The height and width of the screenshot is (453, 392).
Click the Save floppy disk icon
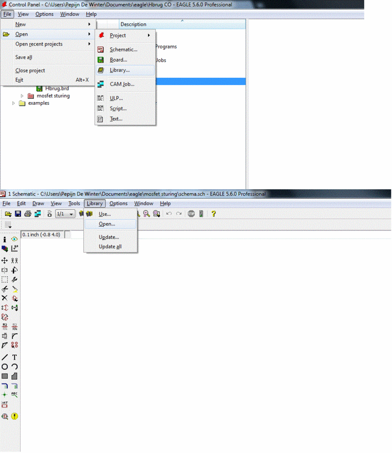tap(18, 214)
